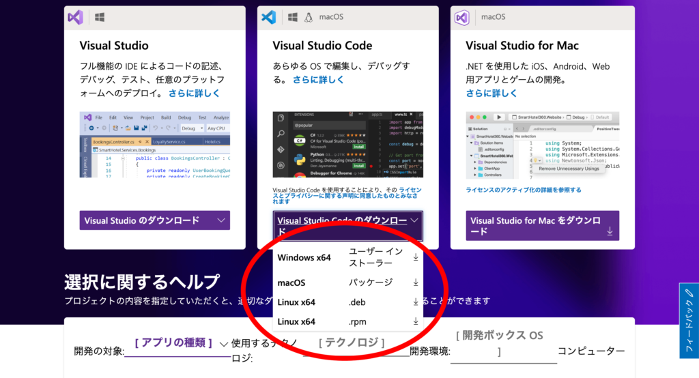
Task: Click the Windows logo on the VS Code card
Action: tap(292, 17)
